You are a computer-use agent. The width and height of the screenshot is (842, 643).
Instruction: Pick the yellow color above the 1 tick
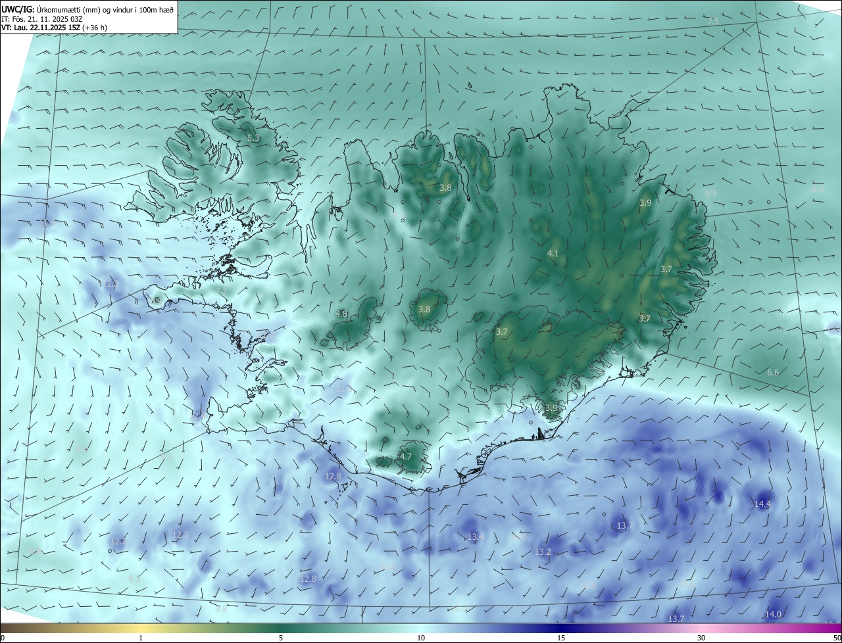[141, 628]
